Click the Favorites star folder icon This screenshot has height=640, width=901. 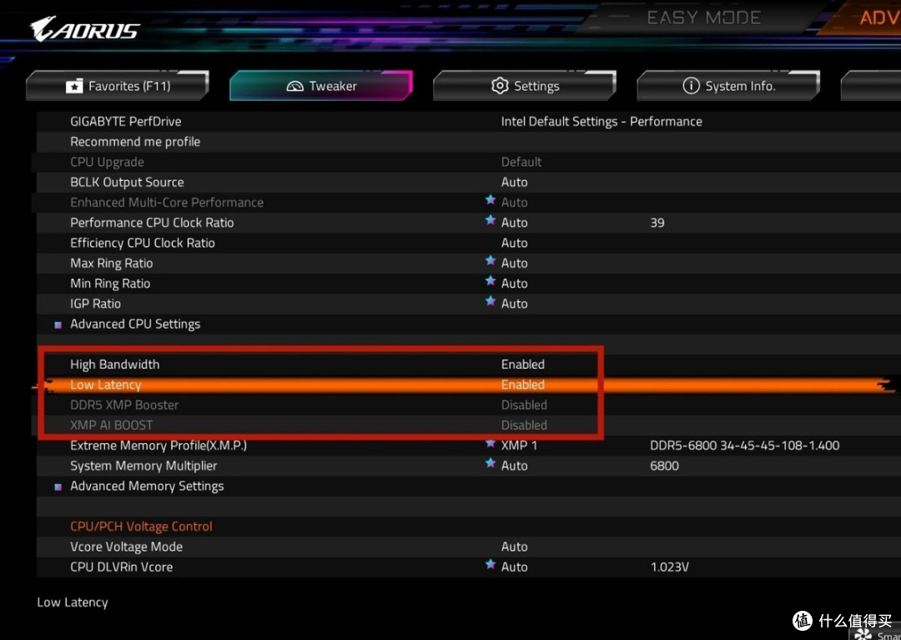coord(74,86)
